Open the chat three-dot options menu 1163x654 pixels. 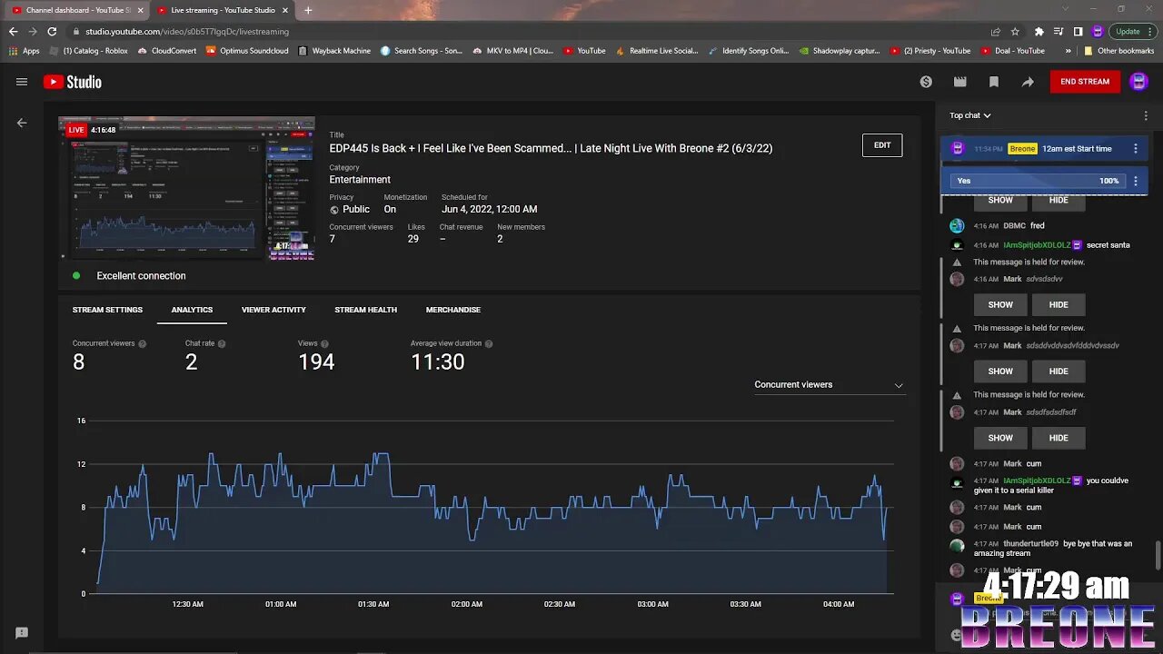pyautogui.click(x=1146, y=115)
